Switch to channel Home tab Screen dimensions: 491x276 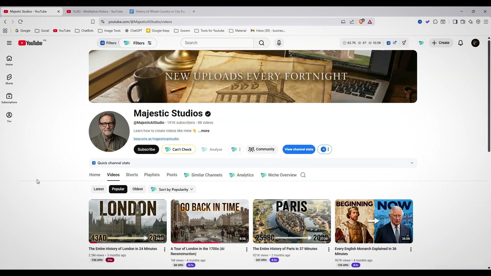tap(95, 175)
